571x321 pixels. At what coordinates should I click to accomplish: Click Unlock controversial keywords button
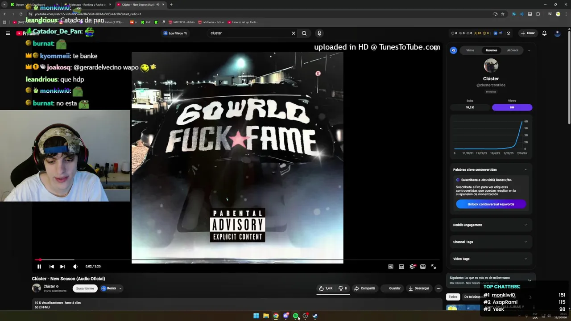[491, 204]
